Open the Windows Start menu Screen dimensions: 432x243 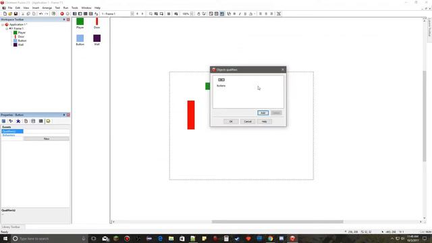coord(5,238)
